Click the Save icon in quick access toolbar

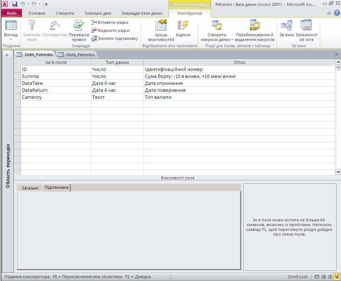click(15, 4)
